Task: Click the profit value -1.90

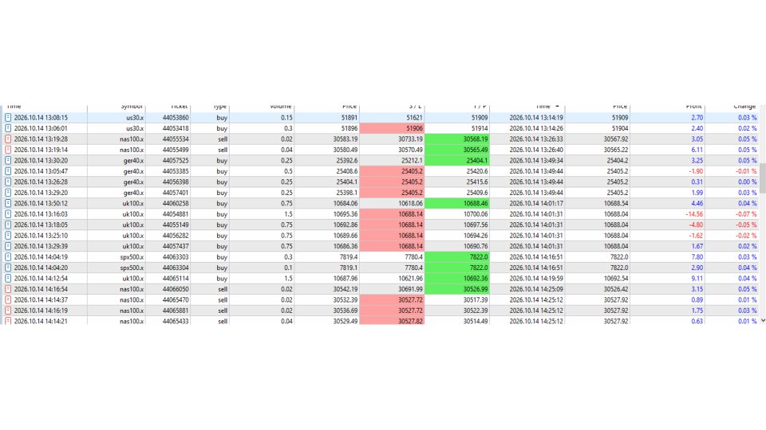Action: point(696,171)
